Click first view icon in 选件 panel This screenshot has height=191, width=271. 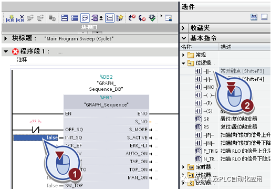(x=254, y=17)
